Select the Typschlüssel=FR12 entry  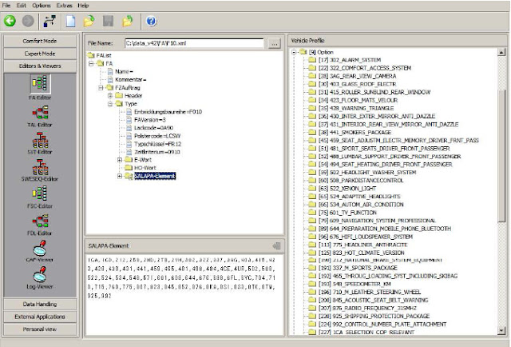pyautogui.click(x=157, y=144)
